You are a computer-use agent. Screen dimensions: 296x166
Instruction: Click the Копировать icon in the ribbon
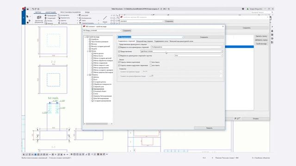[x=59, y=15]
